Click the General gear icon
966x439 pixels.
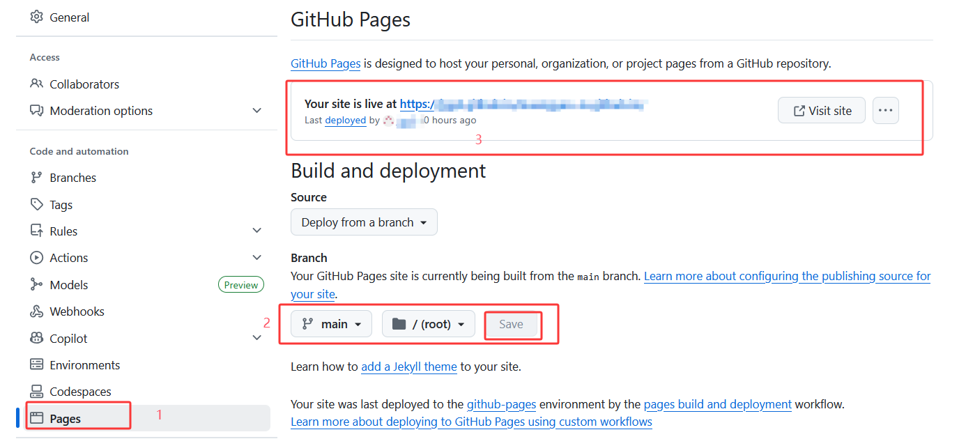coord(37,17)
